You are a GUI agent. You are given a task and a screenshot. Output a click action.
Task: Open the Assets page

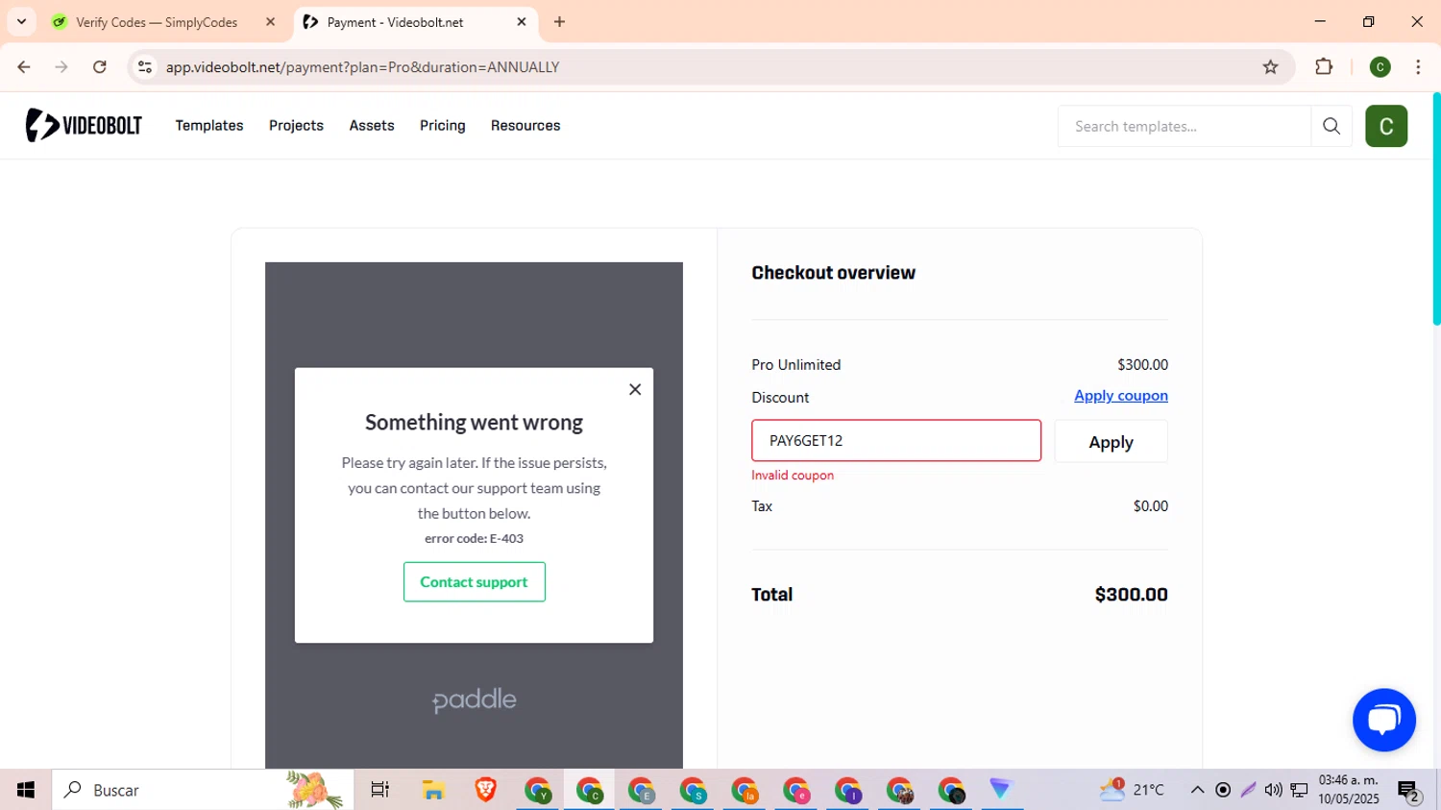point(372,126)
